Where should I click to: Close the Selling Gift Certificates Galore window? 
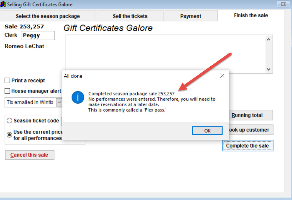pos(283,4)
